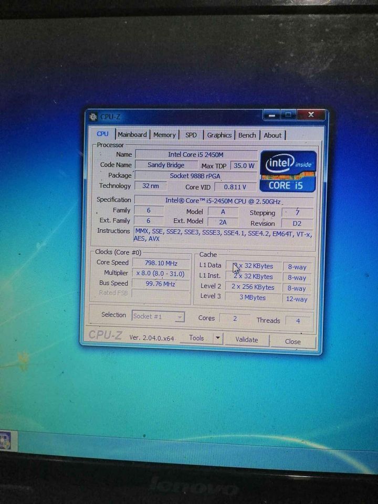
Task: Click the Core VID value '0.811 V'
Action: [235, 187]
